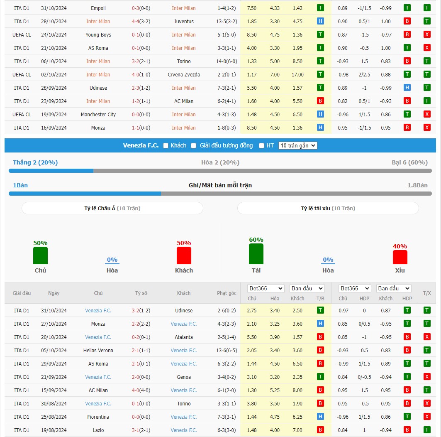Click green T badge in Juventus 28/10/2024 row

coord(426,21)
